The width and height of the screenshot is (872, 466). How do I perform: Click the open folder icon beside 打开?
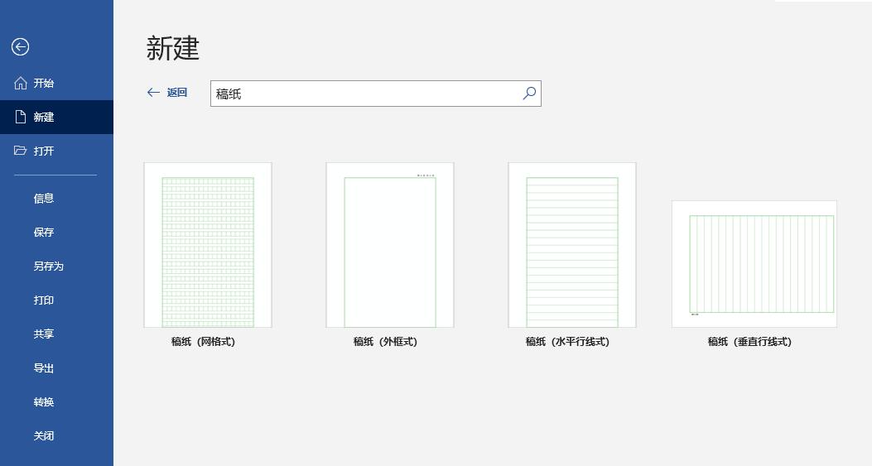[x=21, y=151]
